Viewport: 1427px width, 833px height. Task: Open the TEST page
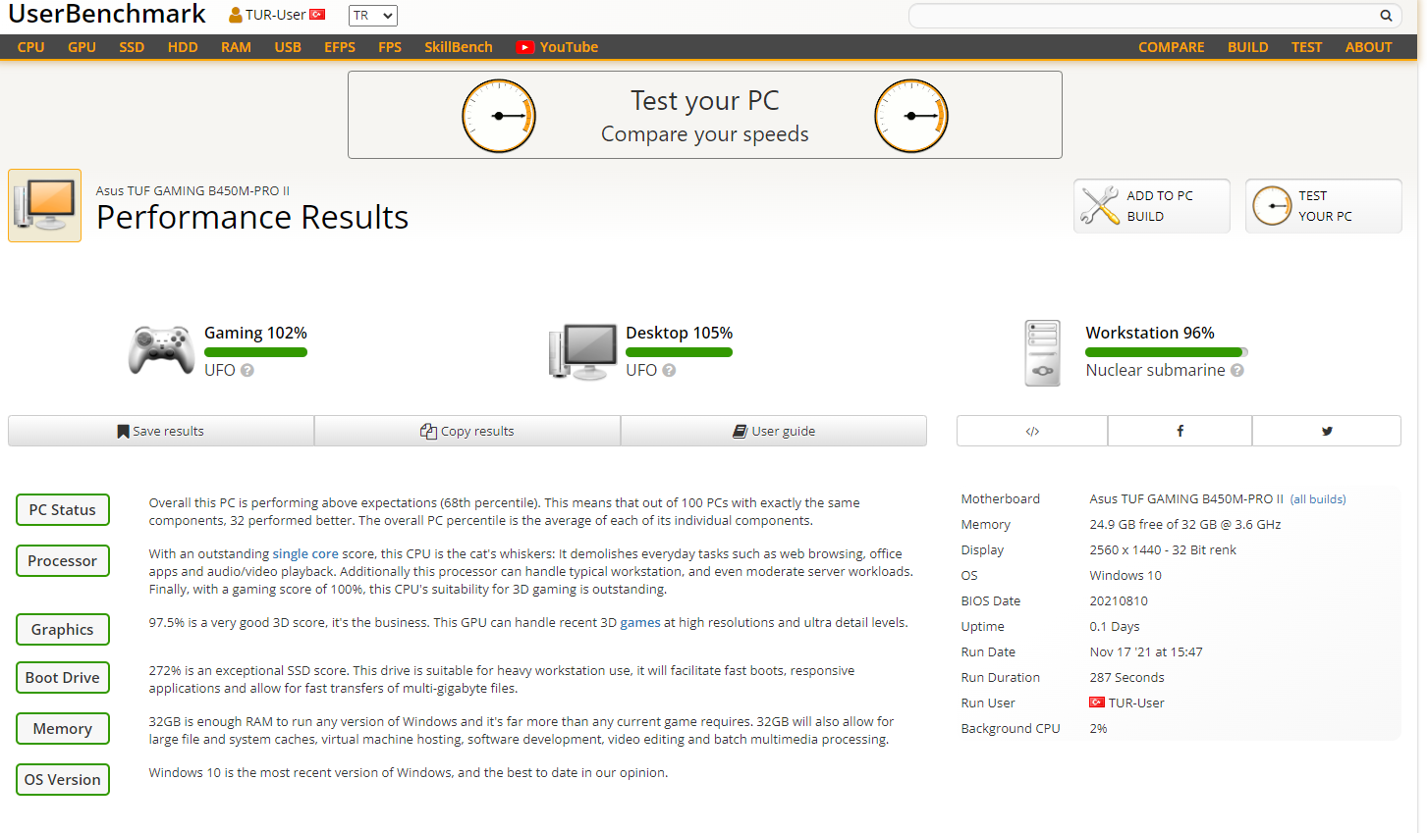point(1307,47)
